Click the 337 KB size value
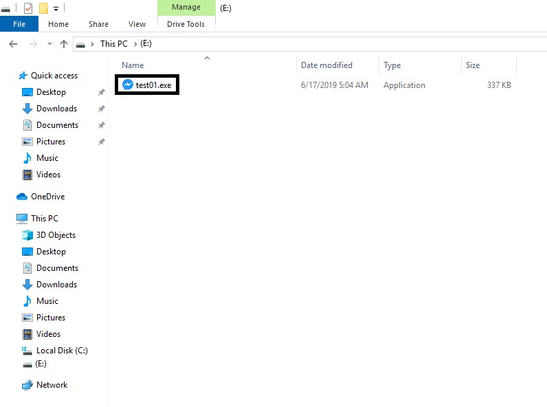 click(499, 85)
